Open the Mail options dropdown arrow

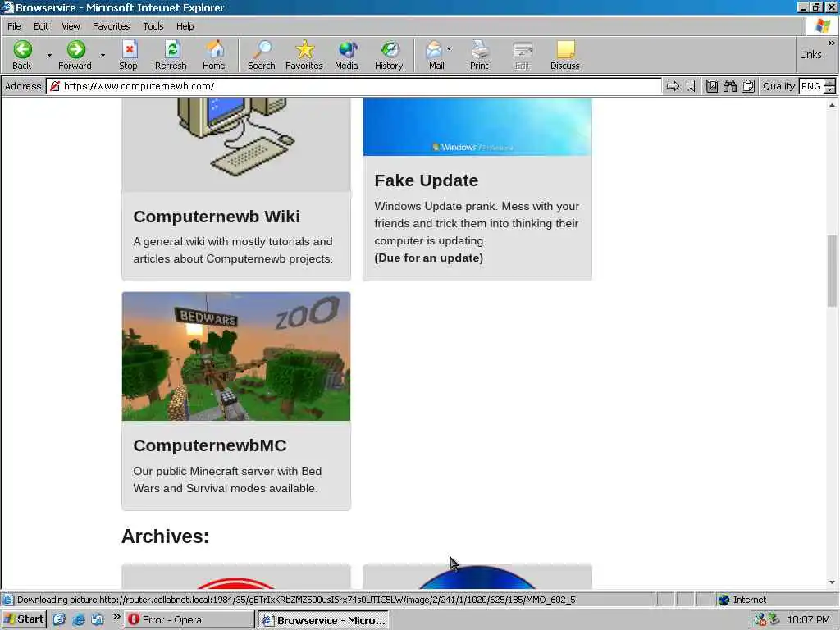pos(449,48)
